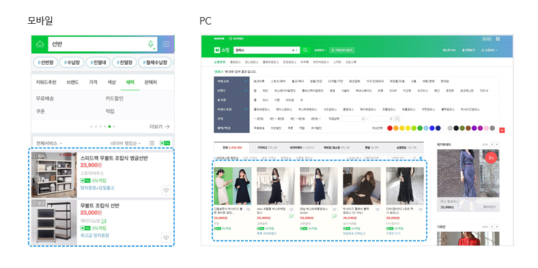Tap the home icon in mobile header
The width and height of the screenshot is (538, 268).
click(40, 44)
